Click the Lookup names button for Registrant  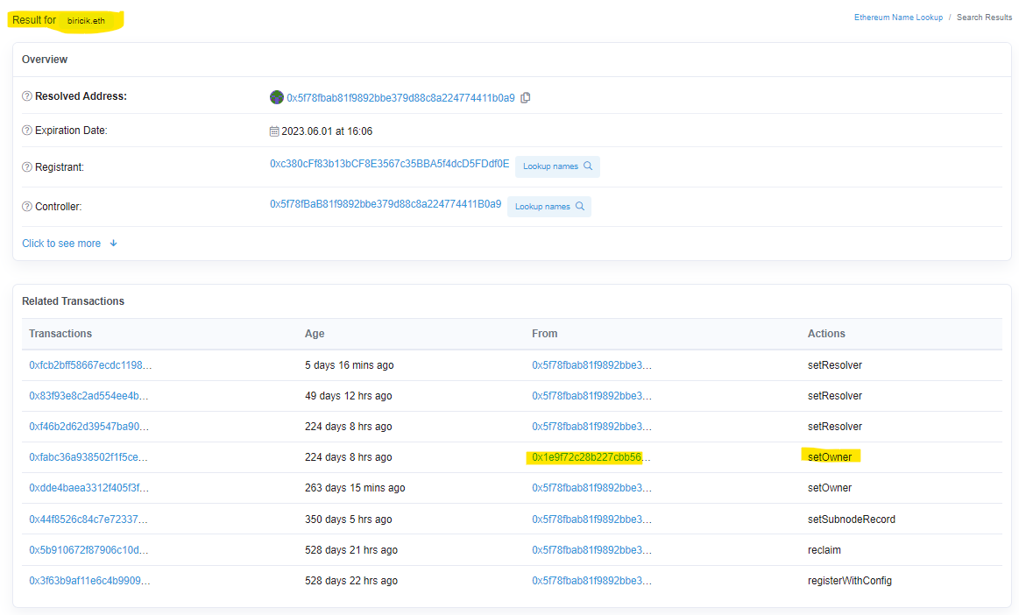click(x=557, y=166)
